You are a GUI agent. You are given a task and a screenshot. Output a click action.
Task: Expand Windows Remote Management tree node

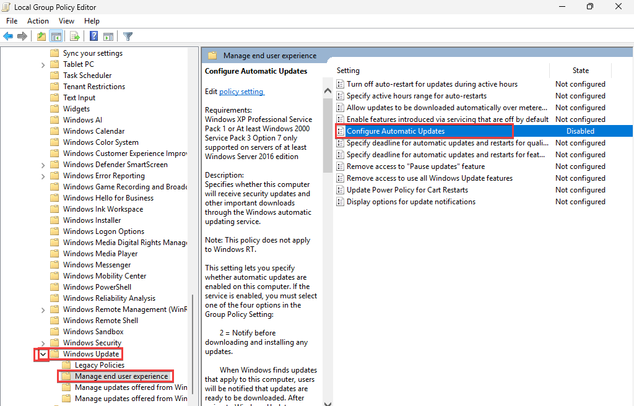point(43,309)
